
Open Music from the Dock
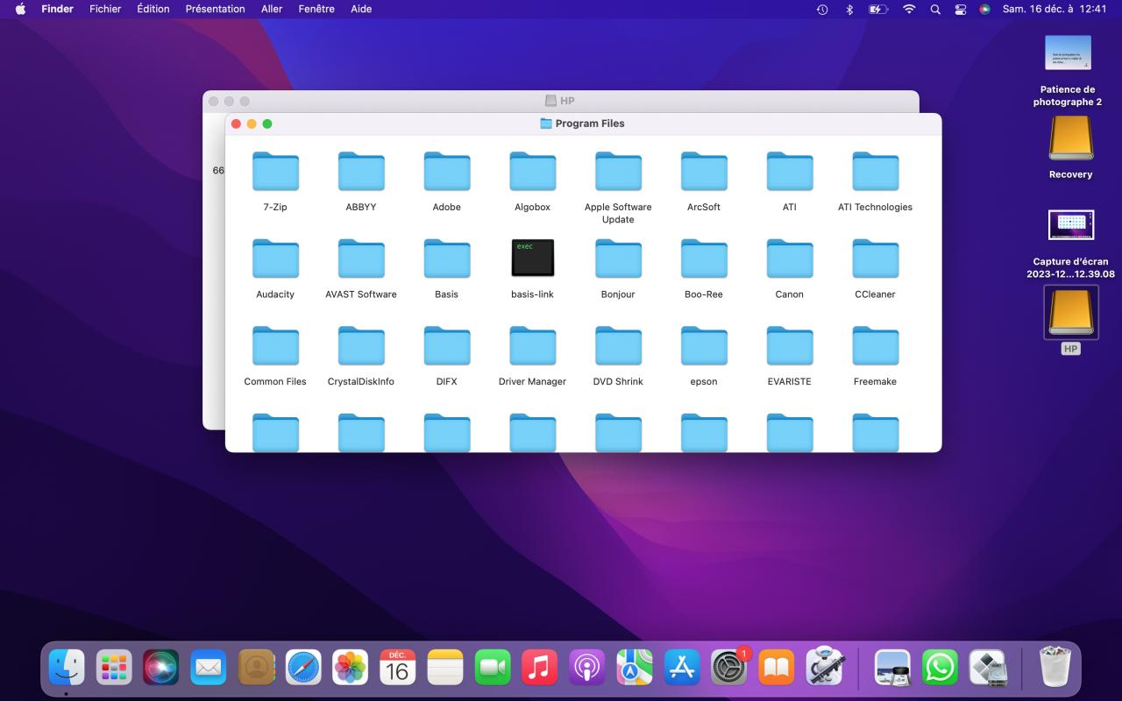[x=540, y=668]
